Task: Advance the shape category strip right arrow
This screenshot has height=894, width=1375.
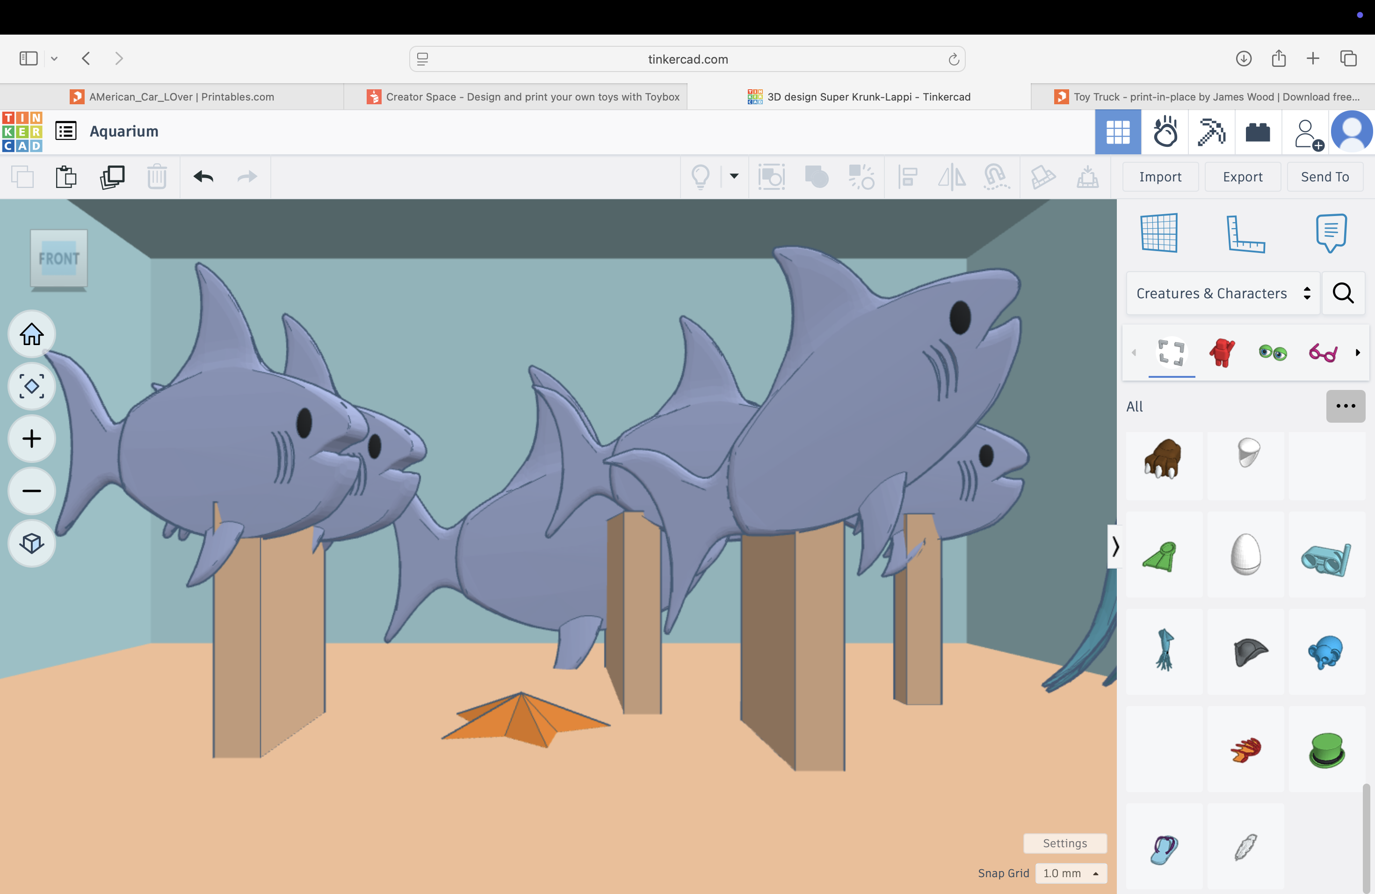Action: click(1357, 352)
